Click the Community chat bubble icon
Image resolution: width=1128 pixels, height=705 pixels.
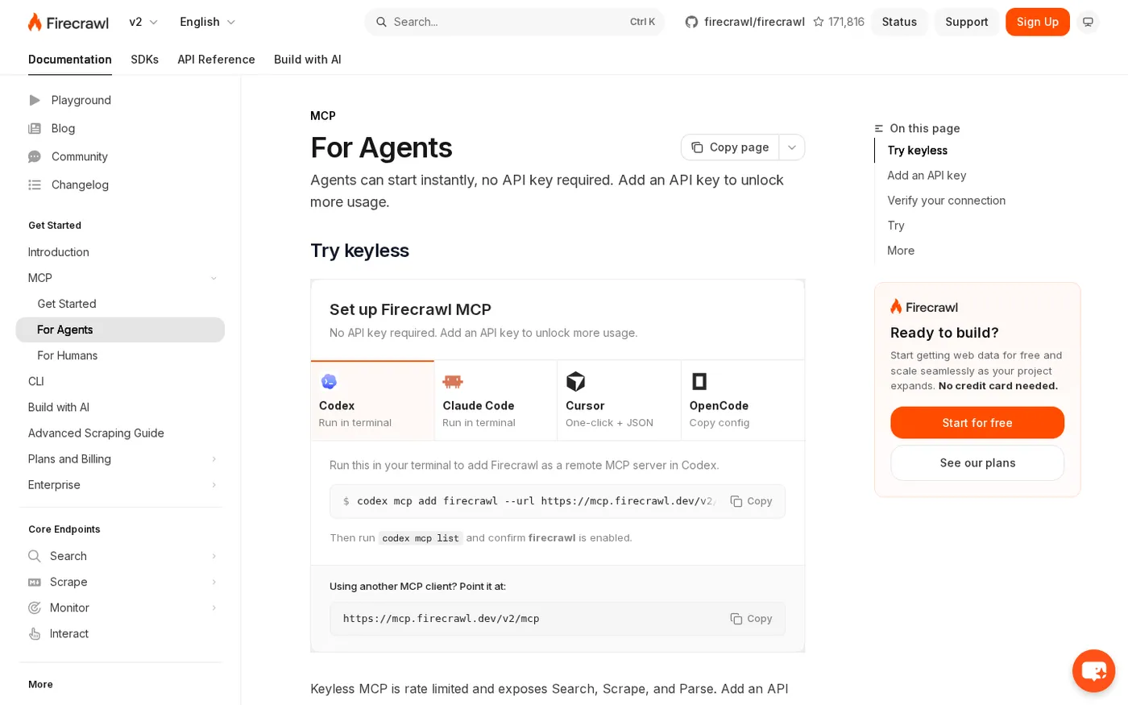35,156
